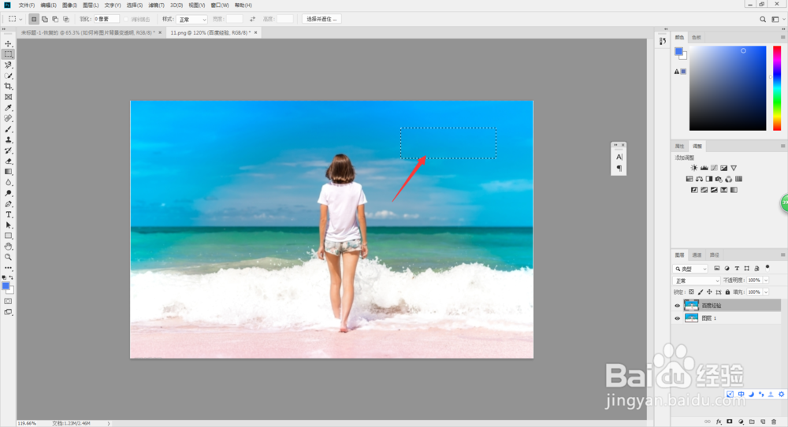Click the 选择并遮住 button
The width and height of the screenshot is (788, 427).
click(x=322, y=19)
